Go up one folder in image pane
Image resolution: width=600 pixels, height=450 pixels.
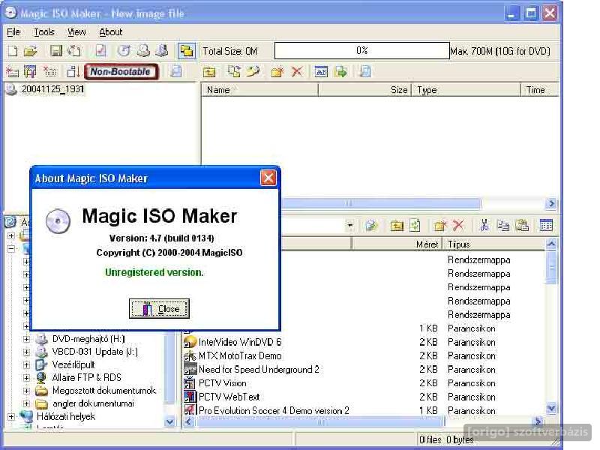(209, 71)
